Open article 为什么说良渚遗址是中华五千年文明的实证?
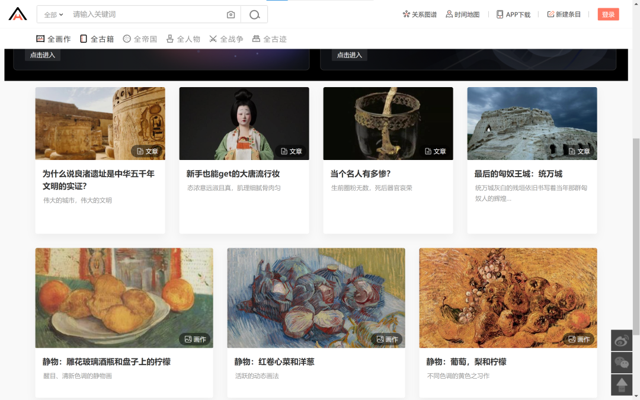Screen dimensions: 640x400 coord(98,180)
